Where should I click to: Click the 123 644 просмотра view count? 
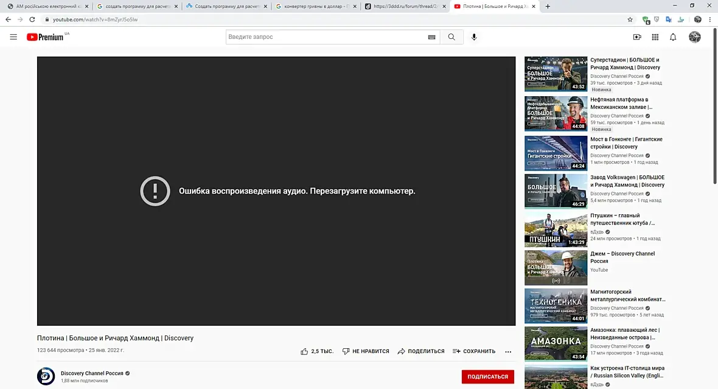(x=60, y=350)
